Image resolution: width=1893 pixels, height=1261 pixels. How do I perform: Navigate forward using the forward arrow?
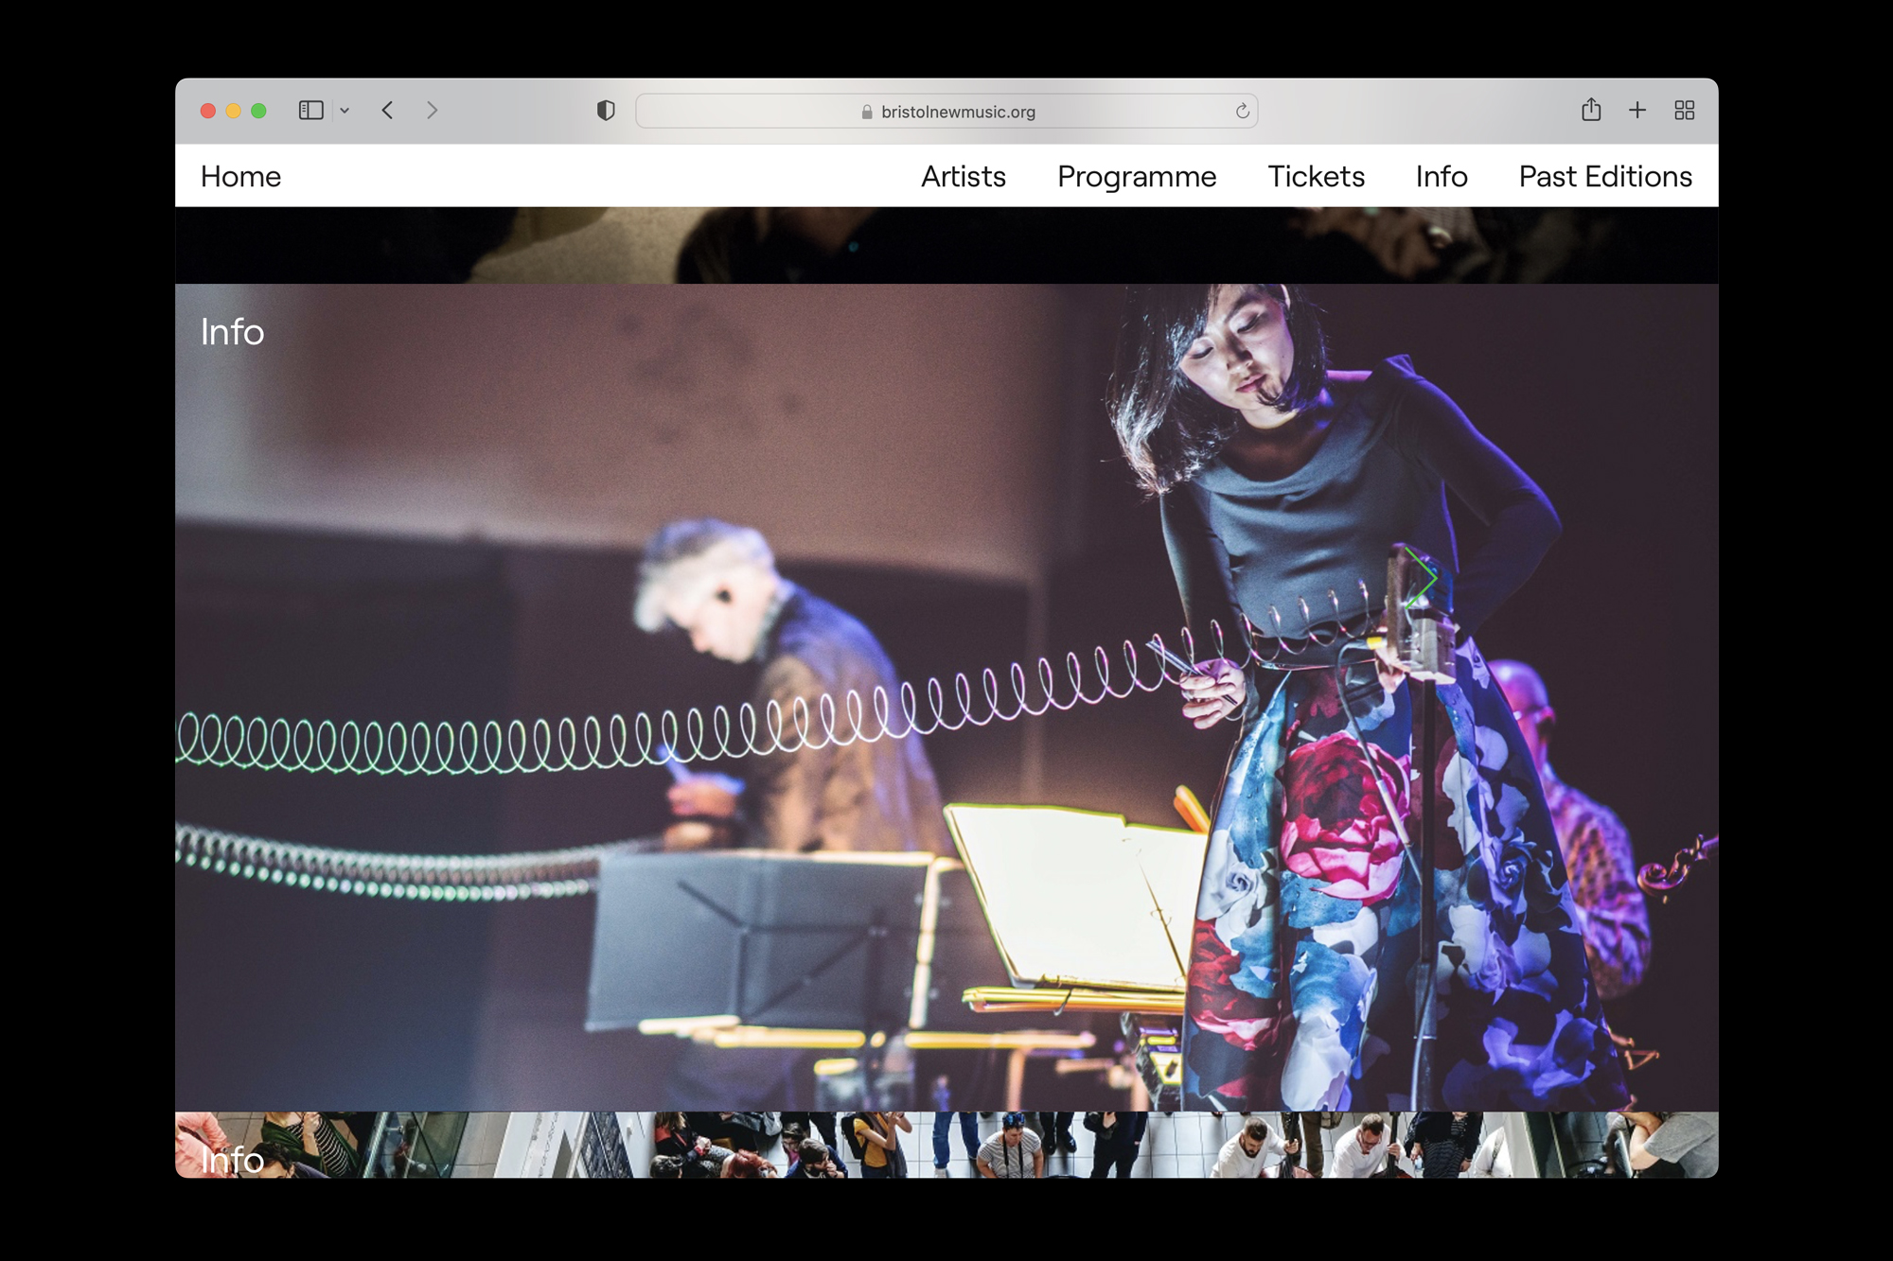433,111
